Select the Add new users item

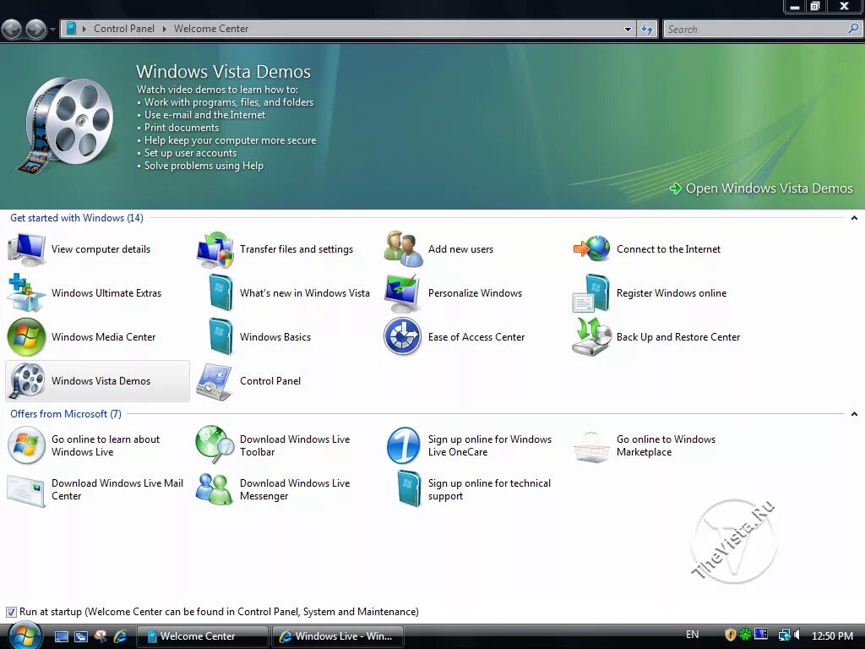coord(473,249)
